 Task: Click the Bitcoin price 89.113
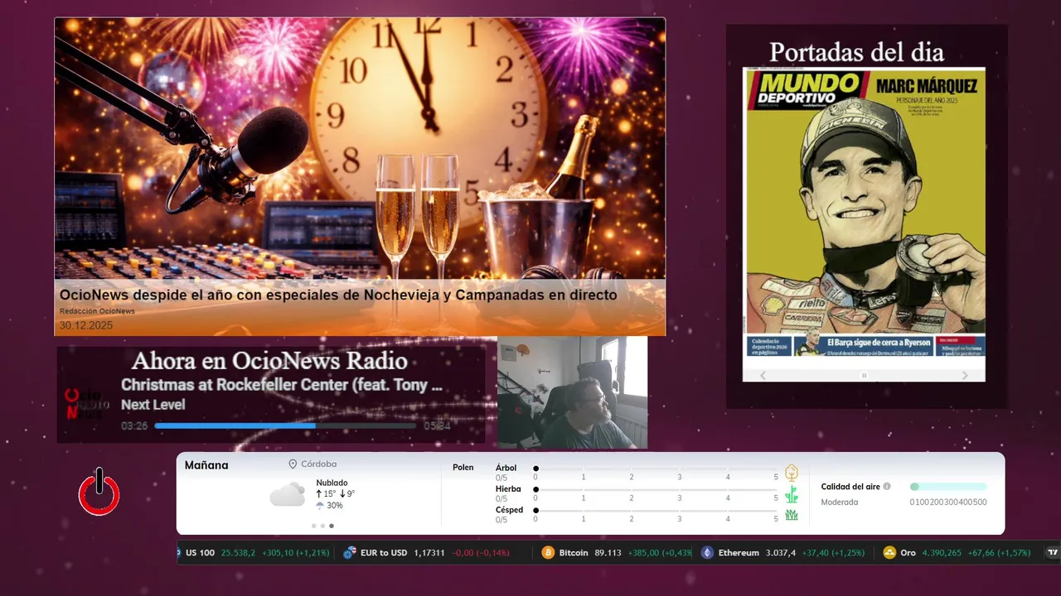click(x=608, y=553)
